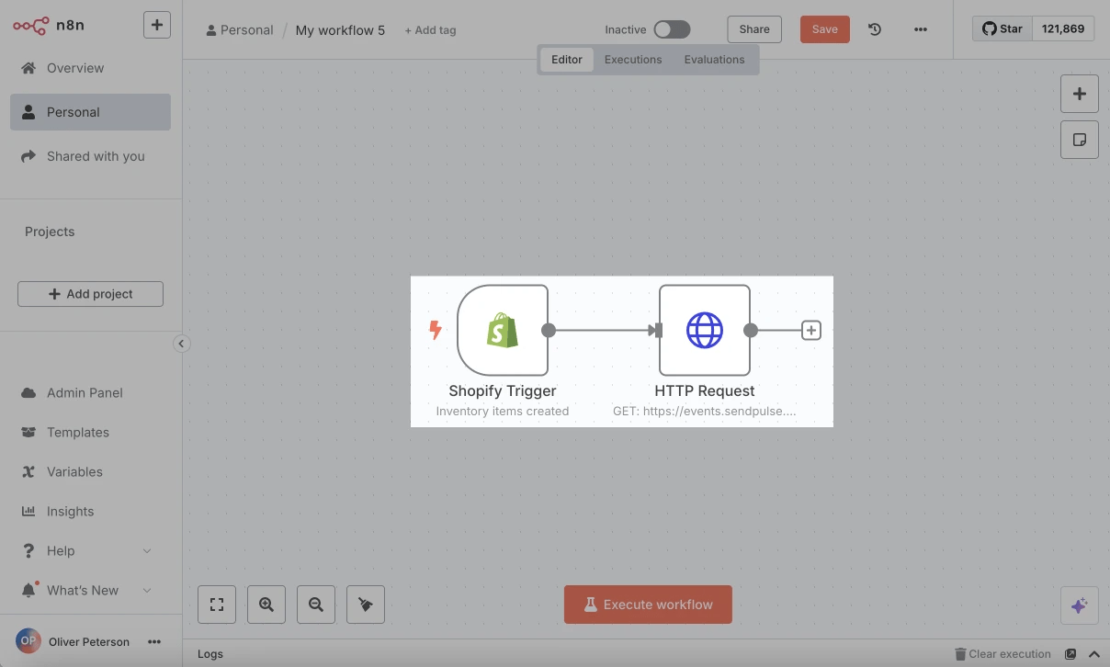The width and height of the screenshot is (1110, 667).
Task: Select Personal in the sidebar
Action: point(90,112)
